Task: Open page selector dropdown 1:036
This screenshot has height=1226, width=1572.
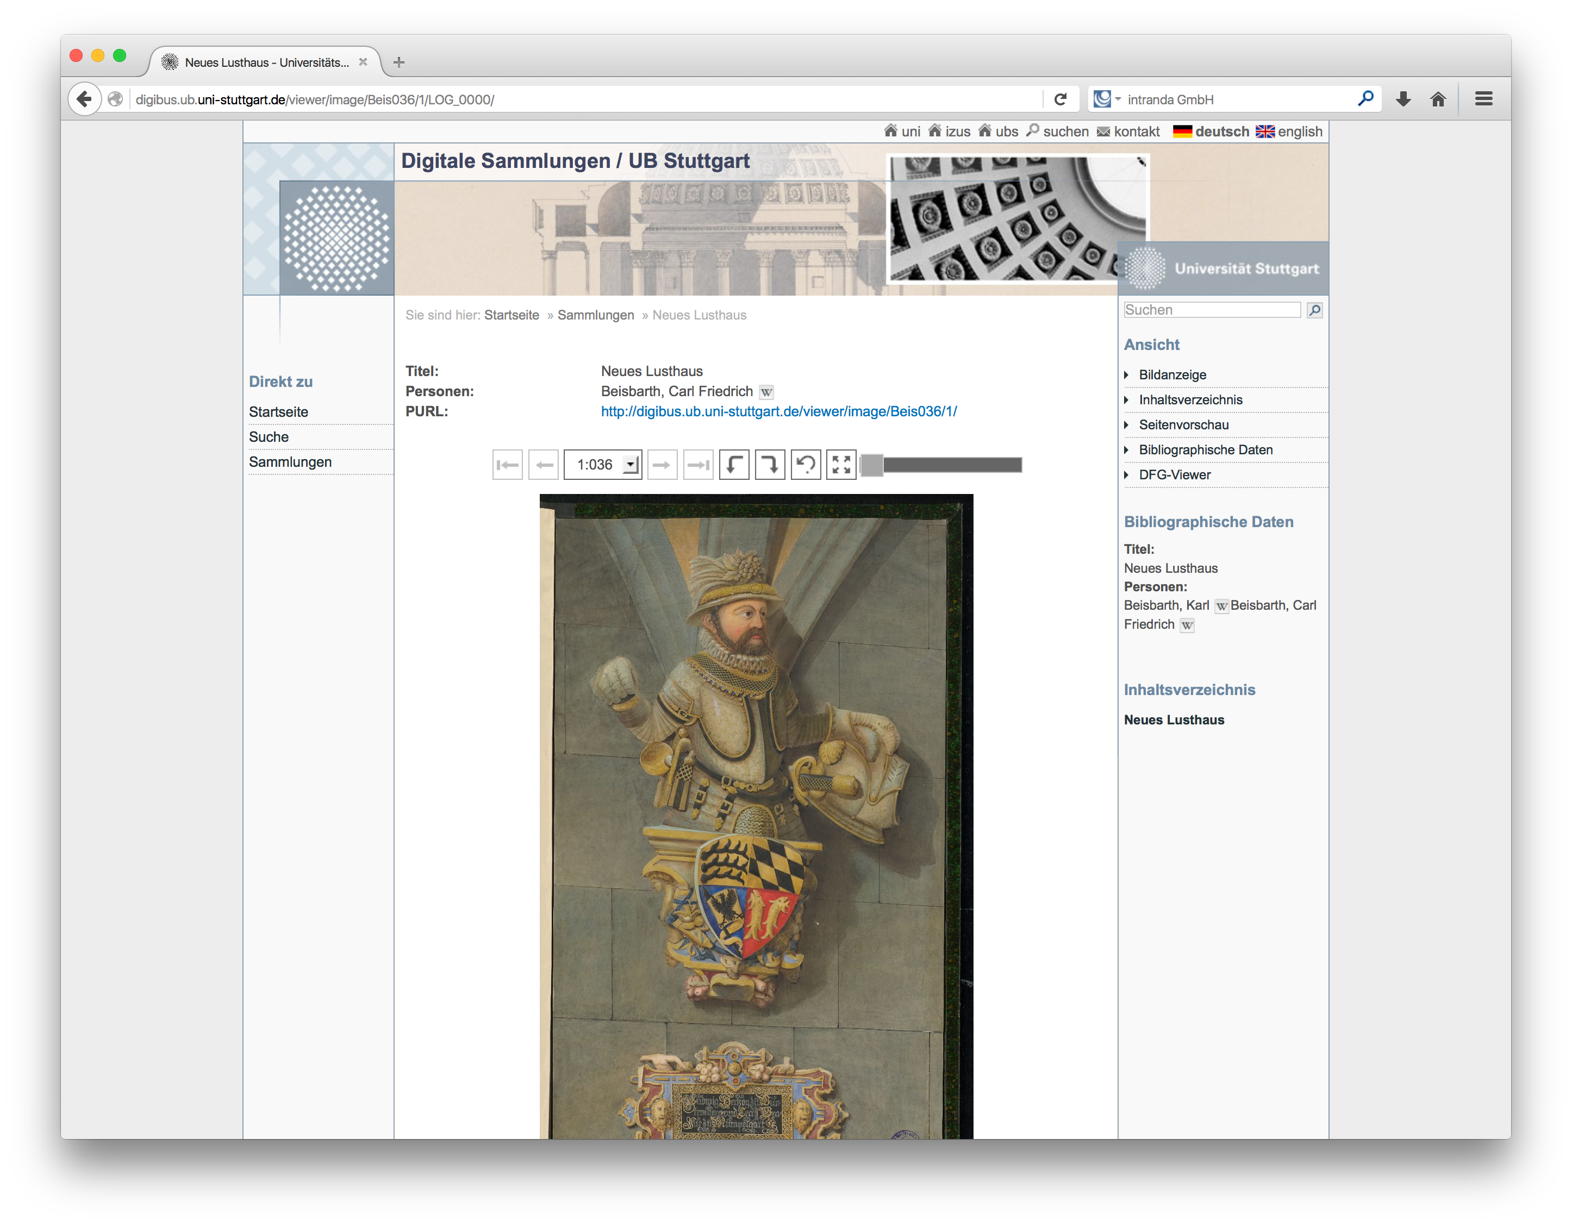Action: 603,465
